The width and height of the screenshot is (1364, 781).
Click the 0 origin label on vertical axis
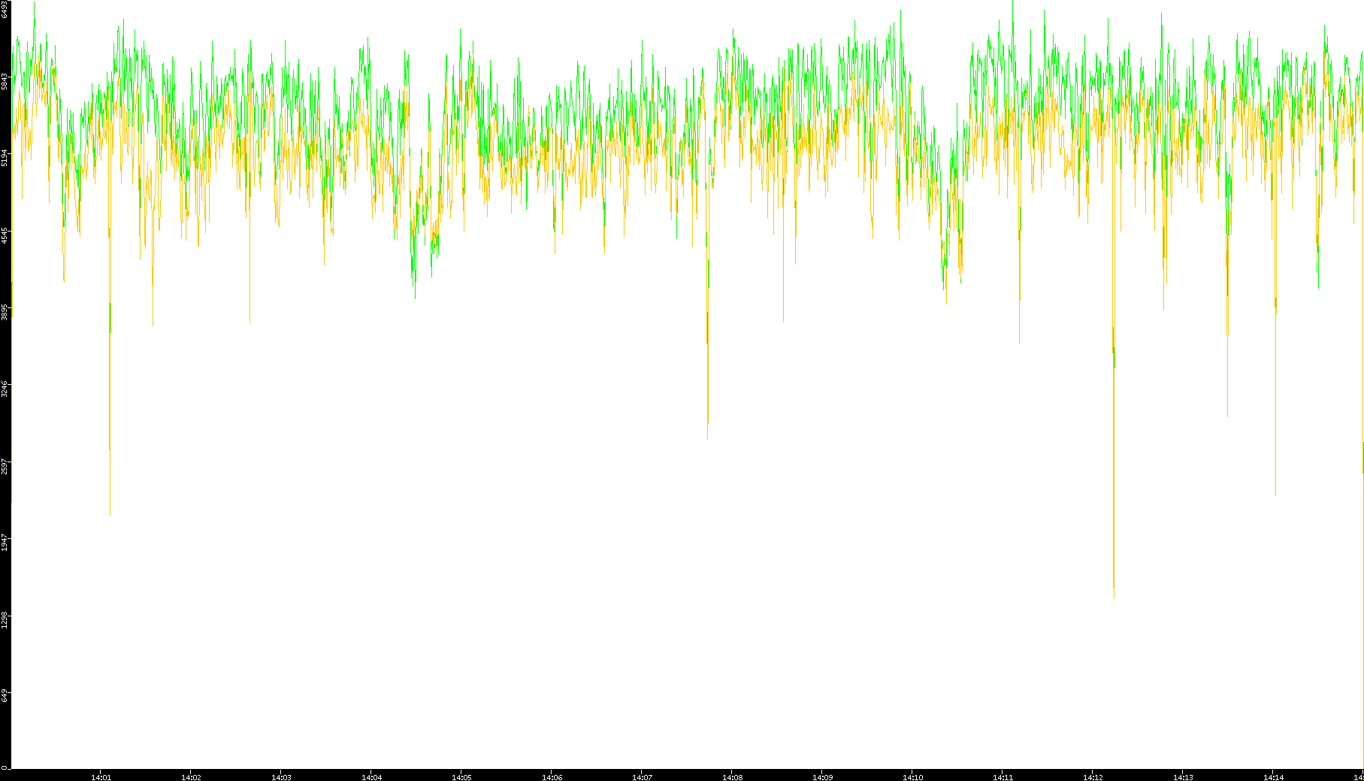point(4,767)
